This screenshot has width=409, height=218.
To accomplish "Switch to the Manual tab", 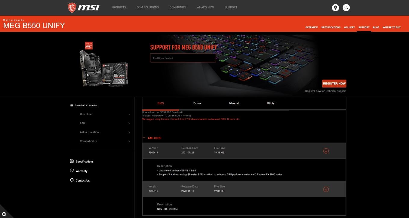I will click(x=234, y=103).
